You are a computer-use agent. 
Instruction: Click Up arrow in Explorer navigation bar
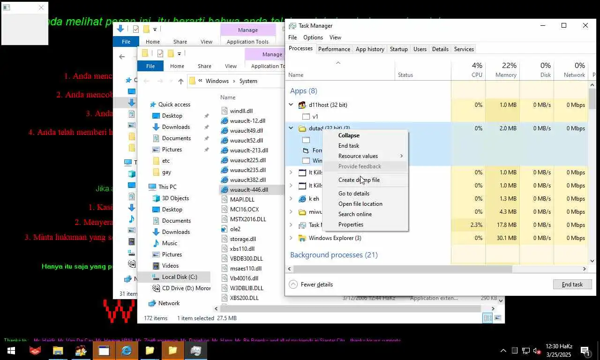[181, 81]
